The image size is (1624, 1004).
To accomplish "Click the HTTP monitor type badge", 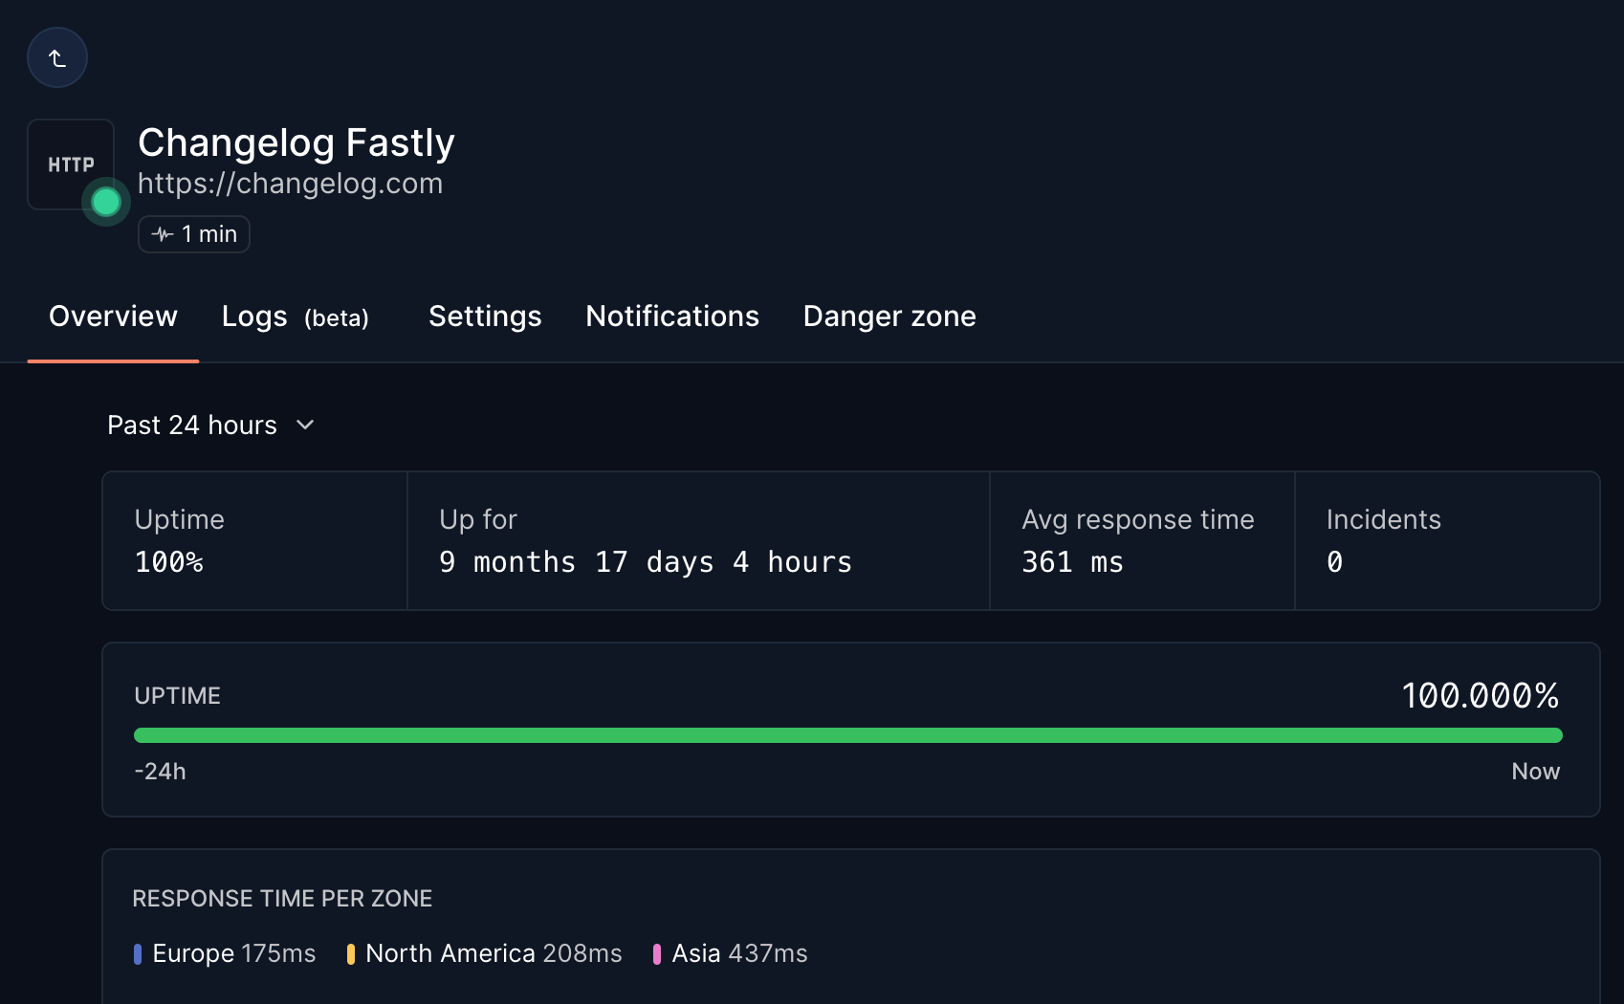I will click(71, 164).
